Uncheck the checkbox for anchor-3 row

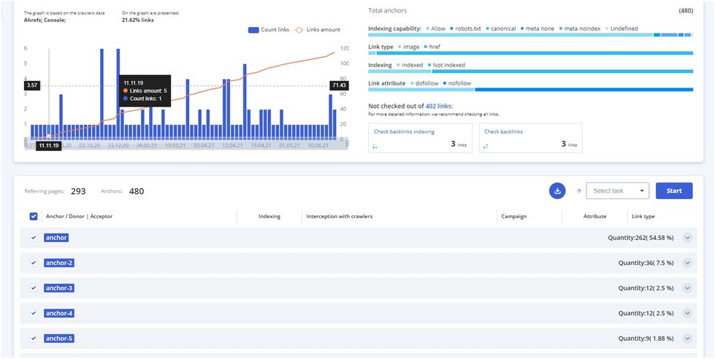click(34, 287)
